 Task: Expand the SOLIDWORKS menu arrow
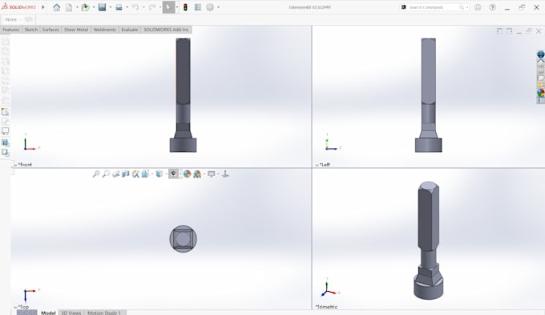tap(43, 7)
